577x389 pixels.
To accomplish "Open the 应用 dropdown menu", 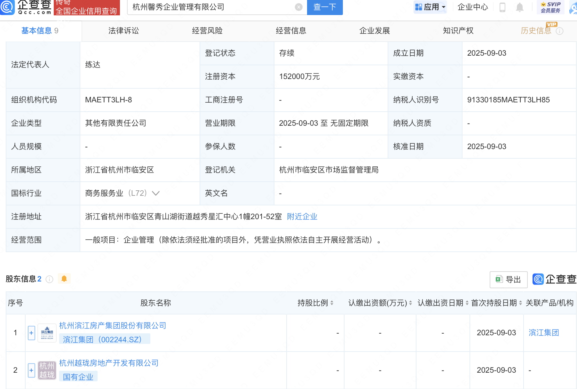I will point(430,7).
